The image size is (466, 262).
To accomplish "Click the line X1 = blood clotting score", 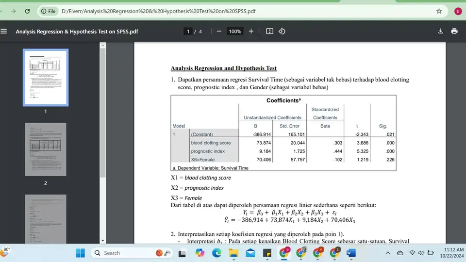I will [201, 178].
